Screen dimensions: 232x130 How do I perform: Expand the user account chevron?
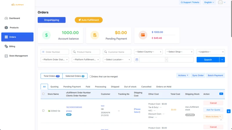click(224, 2)
